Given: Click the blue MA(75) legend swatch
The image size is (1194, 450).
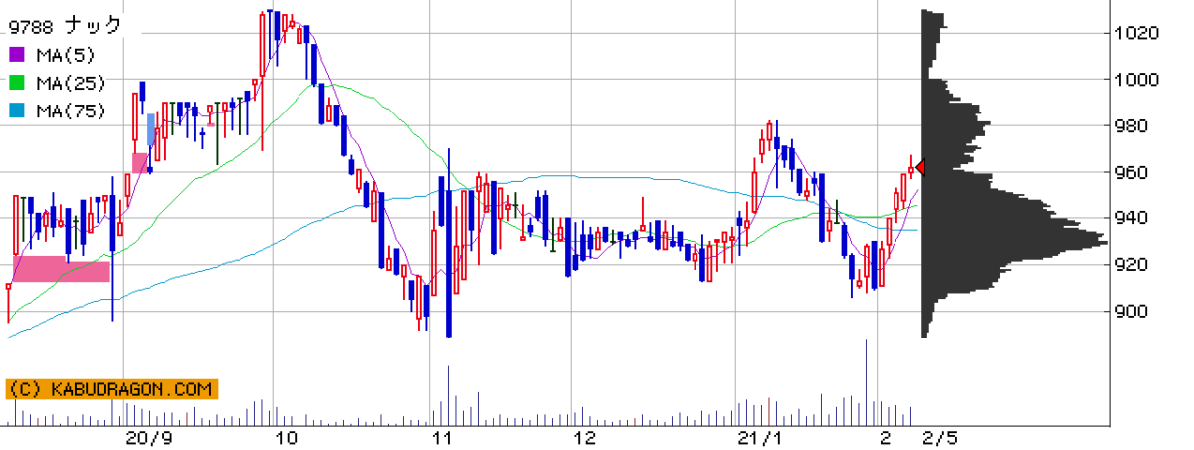Looking at the screenshot, I should click(x=18, y=112).
